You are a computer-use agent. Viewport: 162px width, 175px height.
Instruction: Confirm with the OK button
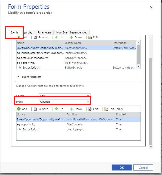[121, 167]
